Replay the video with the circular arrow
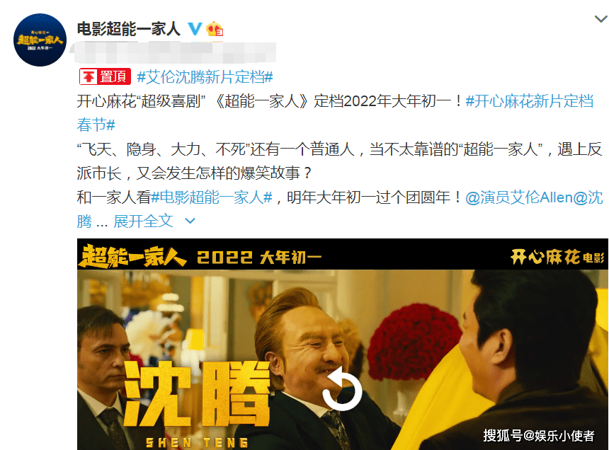Viewport: 609px width, 450px height. pyautogui.click(x=342, y=389)
